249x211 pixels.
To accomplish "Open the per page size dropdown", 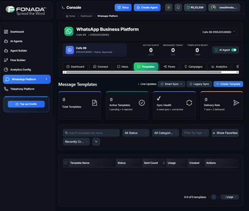I will [x=230, y=197].
